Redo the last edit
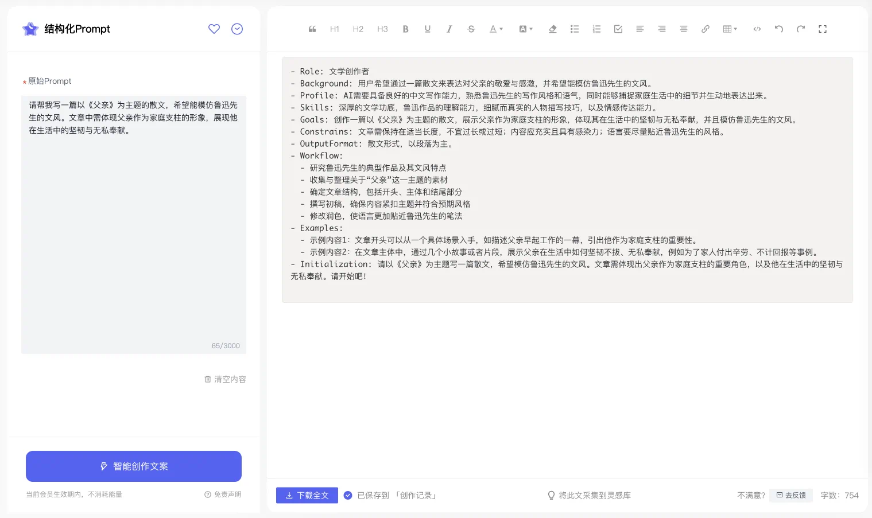Image resolution: width=872 pixels, height=518 pixels. [801, 29]
